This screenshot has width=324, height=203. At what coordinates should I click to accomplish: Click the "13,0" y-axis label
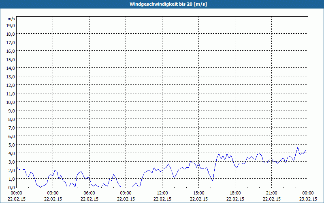(11, 77)
